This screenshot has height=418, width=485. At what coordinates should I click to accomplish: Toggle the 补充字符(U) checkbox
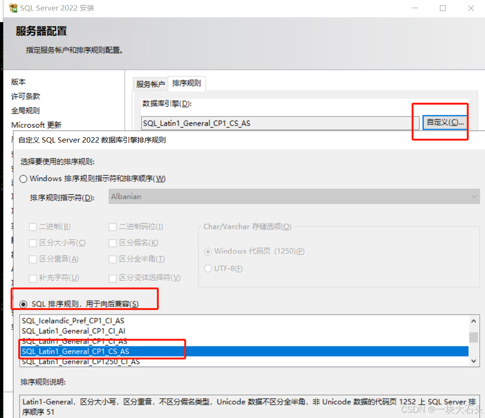pyautogui.click(x=33, y=278)
